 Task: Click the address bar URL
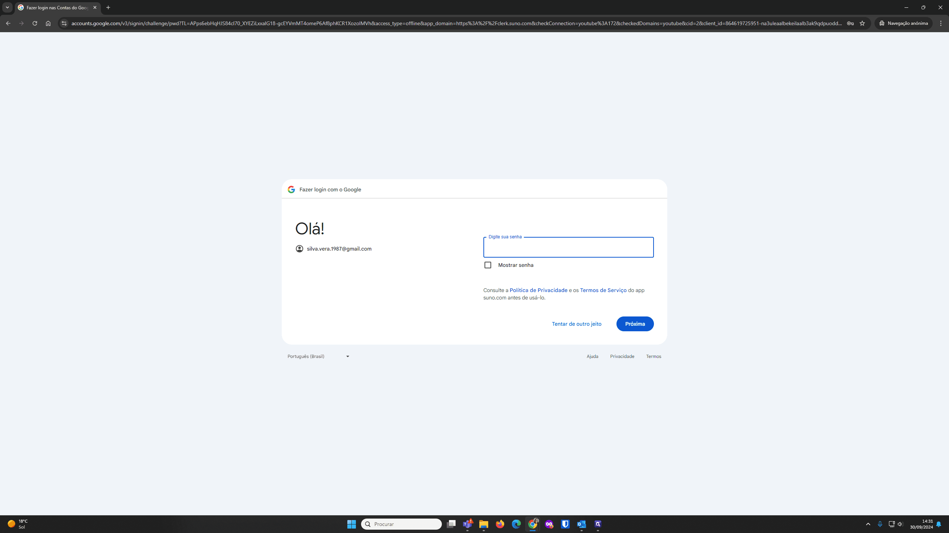click(x=456, y=23)
